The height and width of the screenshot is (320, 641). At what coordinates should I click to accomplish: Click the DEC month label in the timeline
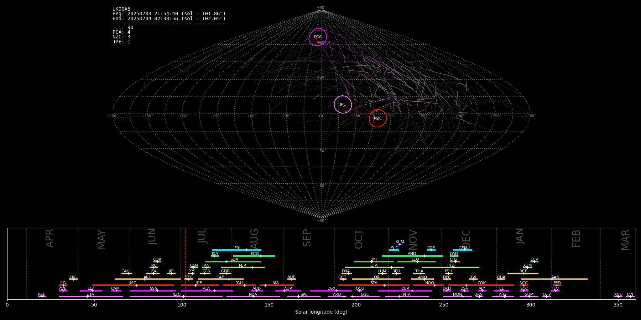(x=466, y=239)
